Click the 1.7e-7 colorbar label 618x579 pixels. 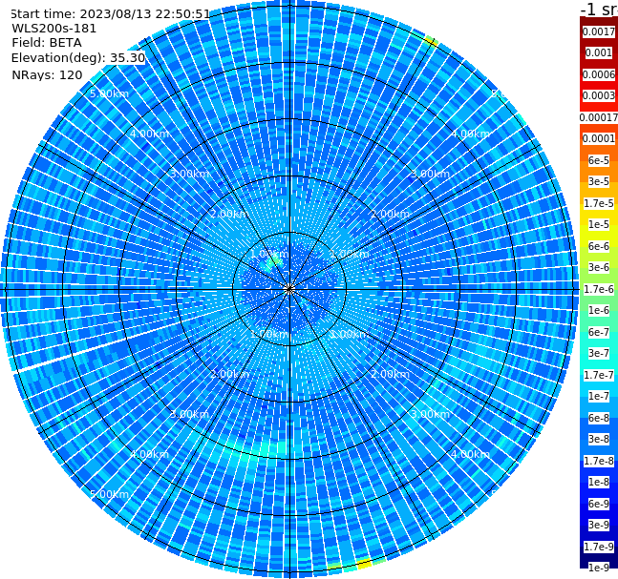[598, 375]
